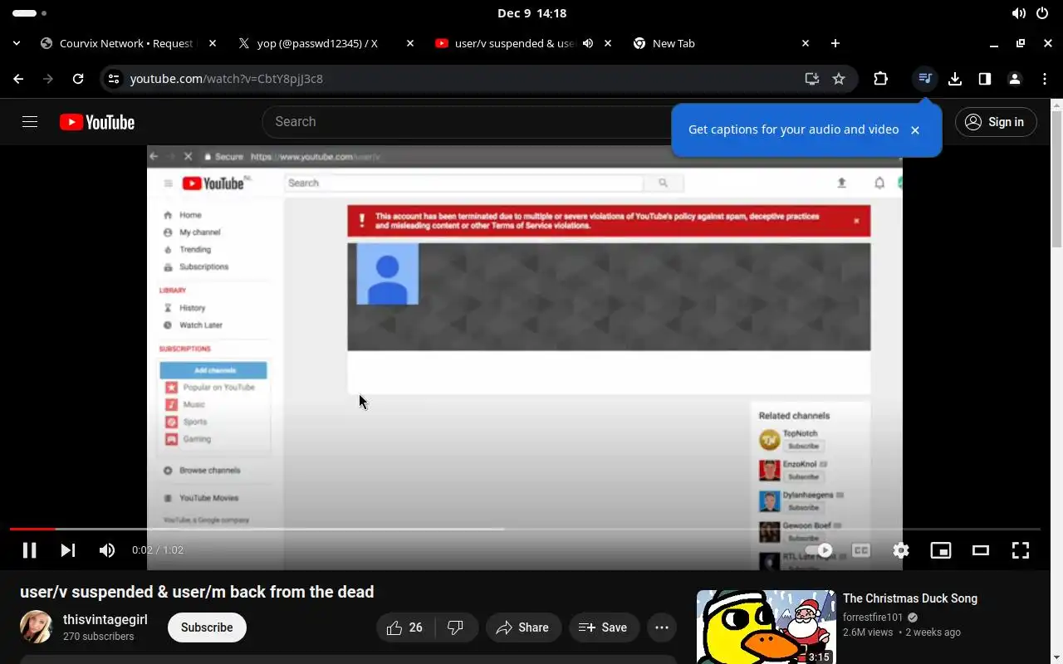Click the video time display 0:02 / 1:02

pos(158,550)
